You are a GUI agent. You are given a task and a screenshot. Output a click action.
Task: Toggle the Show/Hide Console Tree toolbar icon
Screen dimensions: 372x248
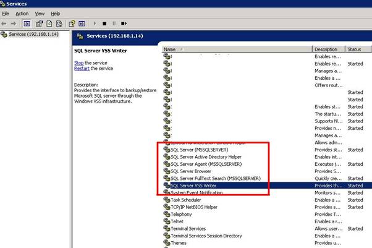point(27,24)
